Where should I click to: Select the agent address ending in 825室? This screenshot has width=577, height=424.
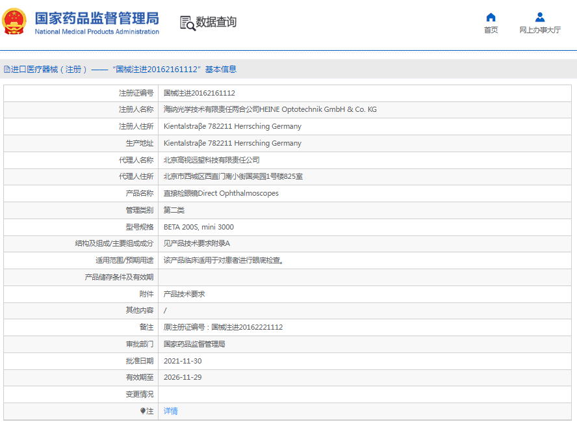(233, 176)
